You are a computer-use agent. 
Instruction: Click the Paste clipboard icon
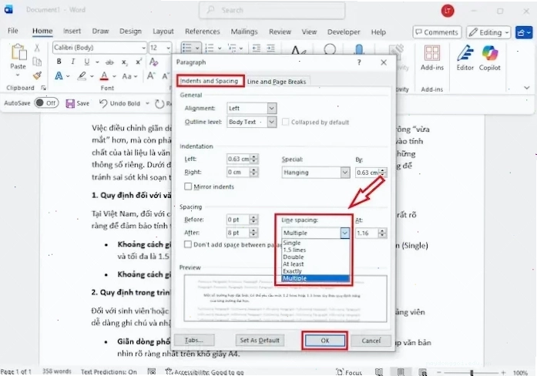18,52
